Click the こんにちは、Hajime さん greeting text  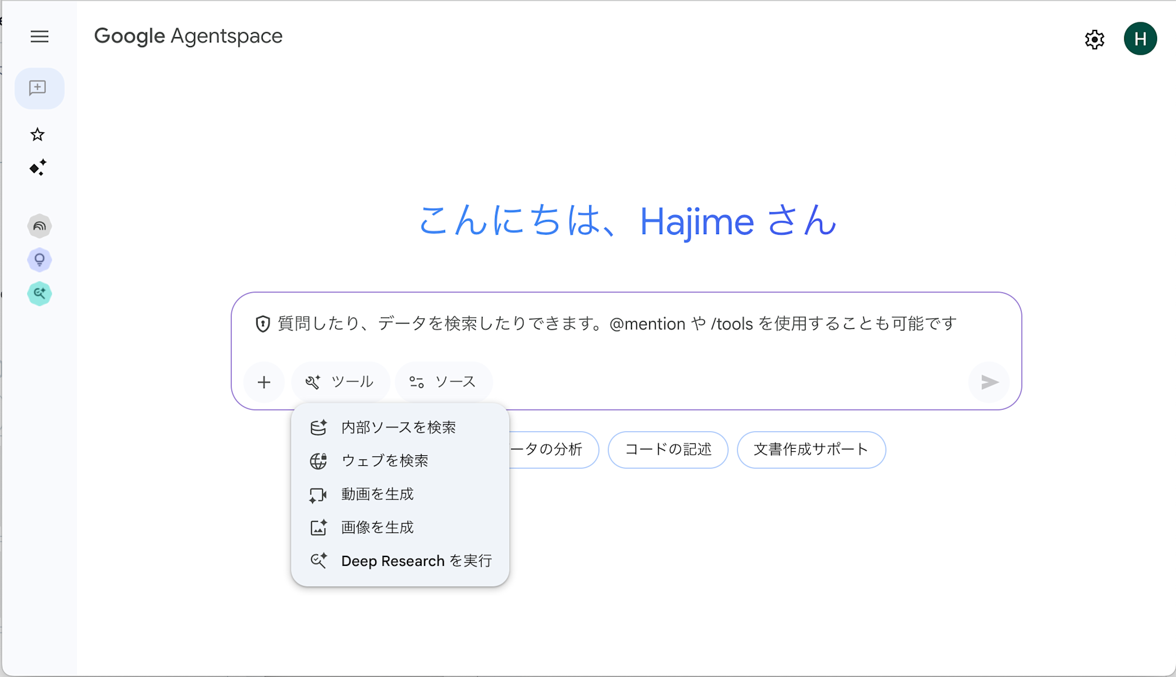[x=627, y=221]
